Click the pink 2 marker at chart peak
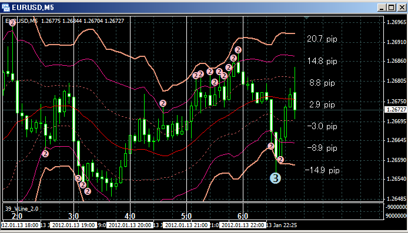Screen dimensions: 408x233 point(238,50)
